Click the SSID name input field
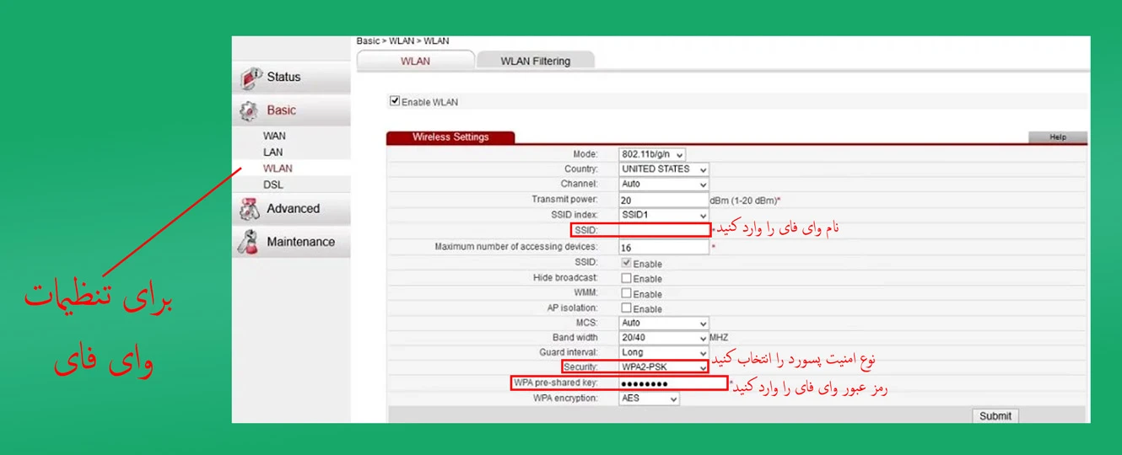This screenshot has height=455, width=1122. pos(664,230)
